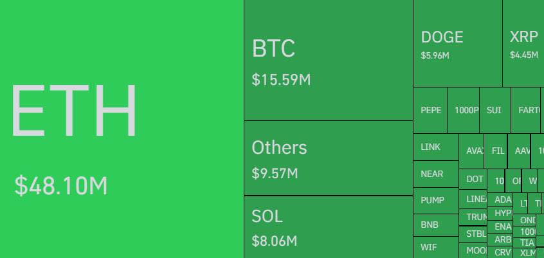Click the WIF tile
The image size is (544, 258).
(436, 248)
